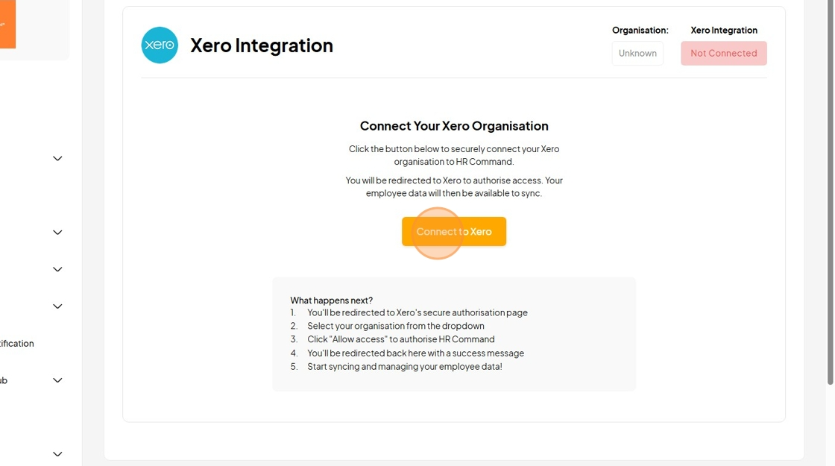
Task: Click the Xero Integration status label above the badge
Action: (724, 31)
